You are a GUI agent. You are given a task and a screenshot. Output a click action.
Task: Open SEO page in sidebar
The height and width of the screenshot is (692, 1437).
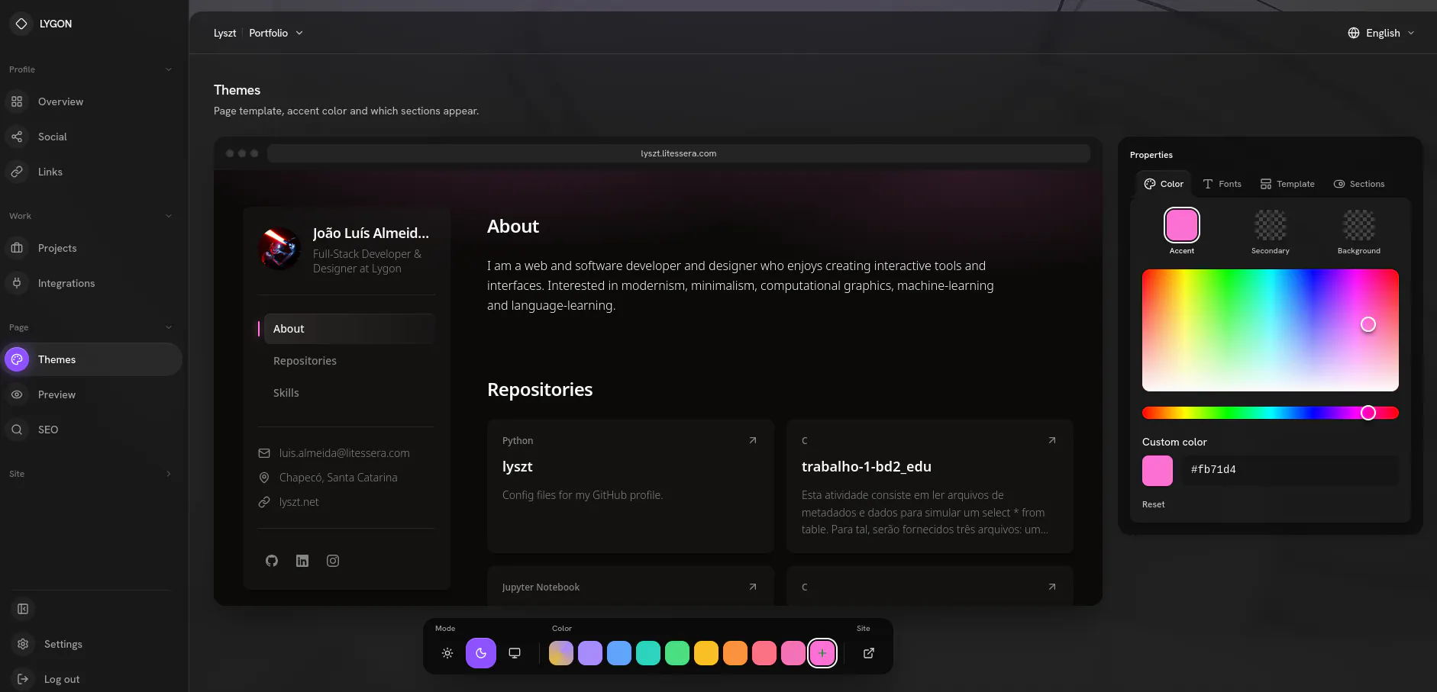(x=92, y=430)
